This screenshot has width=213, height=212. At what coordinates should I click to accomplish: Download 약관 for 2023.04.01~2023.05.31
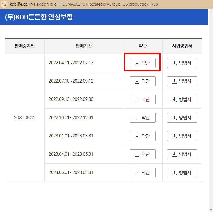pos(142,154)
